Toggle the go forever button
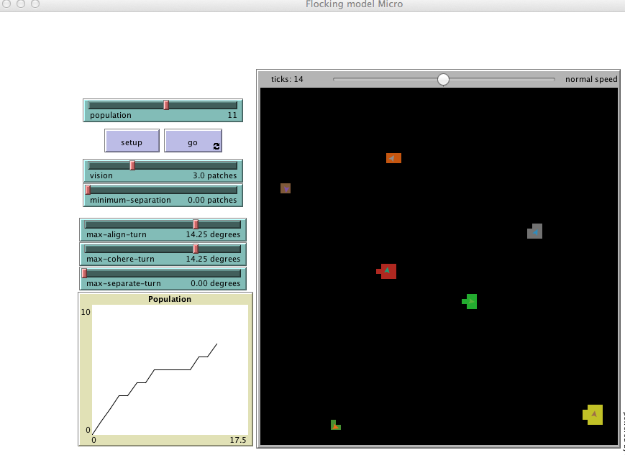 [x=193, y=142]
